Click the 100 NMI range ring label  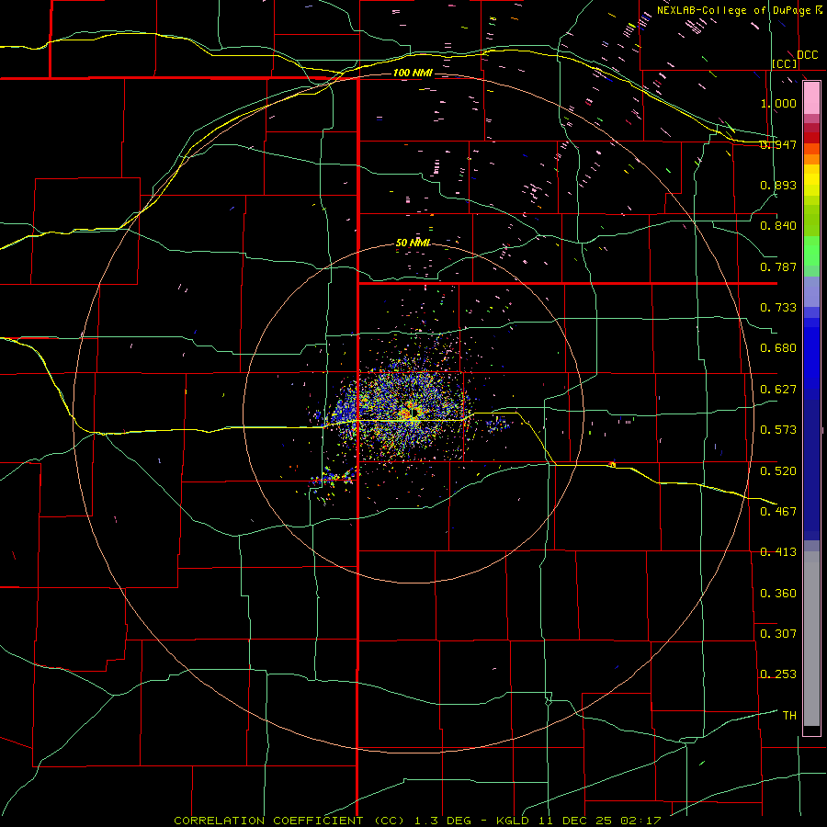(413, 73)
